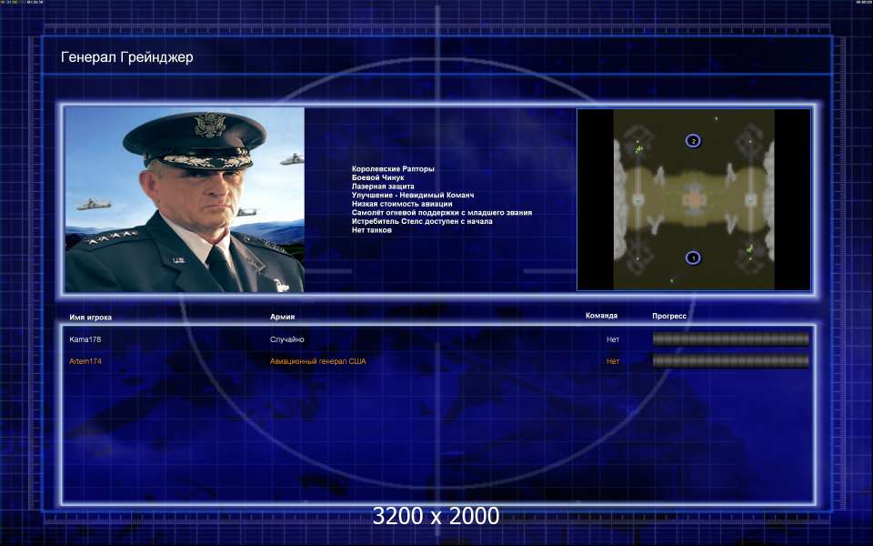Click the '3200 x 2000' resolution label
Screen dimensions: 873x546
(x=436, y=516)
